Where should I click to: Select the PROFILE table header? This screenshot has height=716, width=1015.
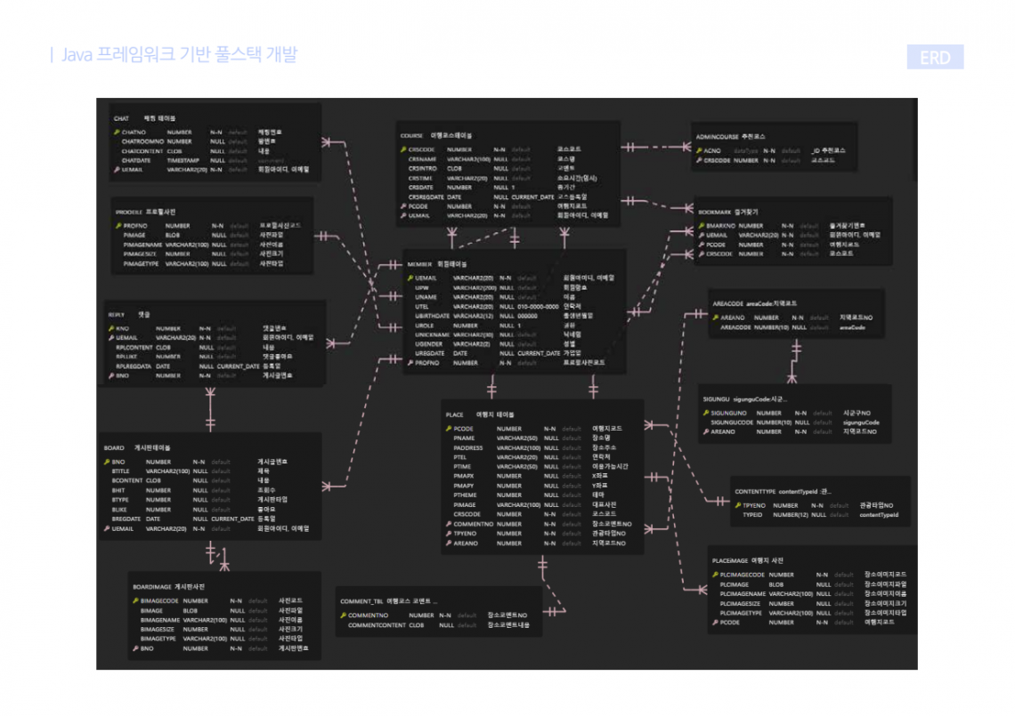tap(146, 213)
